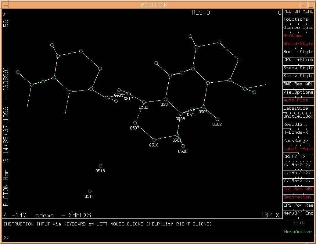Choose Straw-Style from the PLUTON menu
This screenshot has height=244, width=316.
pyautogui.click(x=298, y=68)
